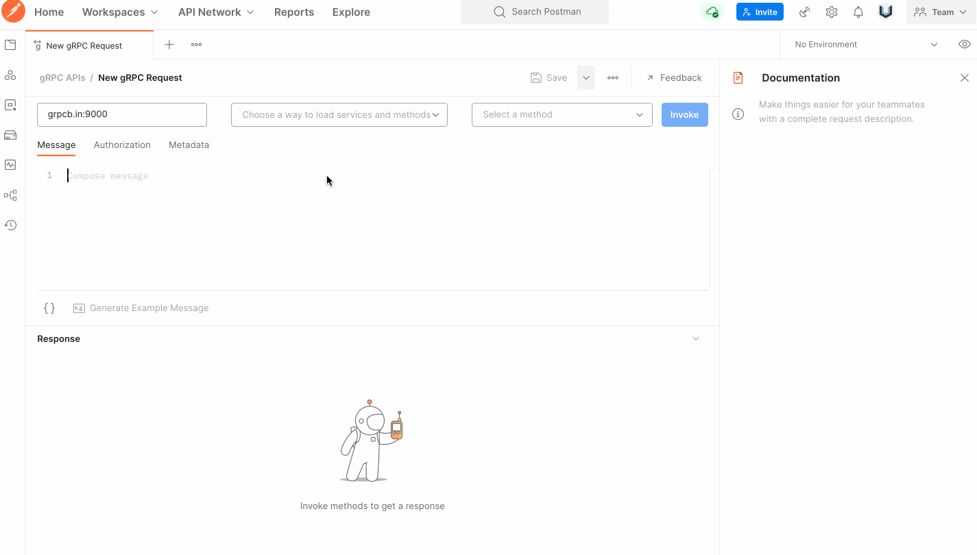Open the Flows sidebar panel

[10, 195]
